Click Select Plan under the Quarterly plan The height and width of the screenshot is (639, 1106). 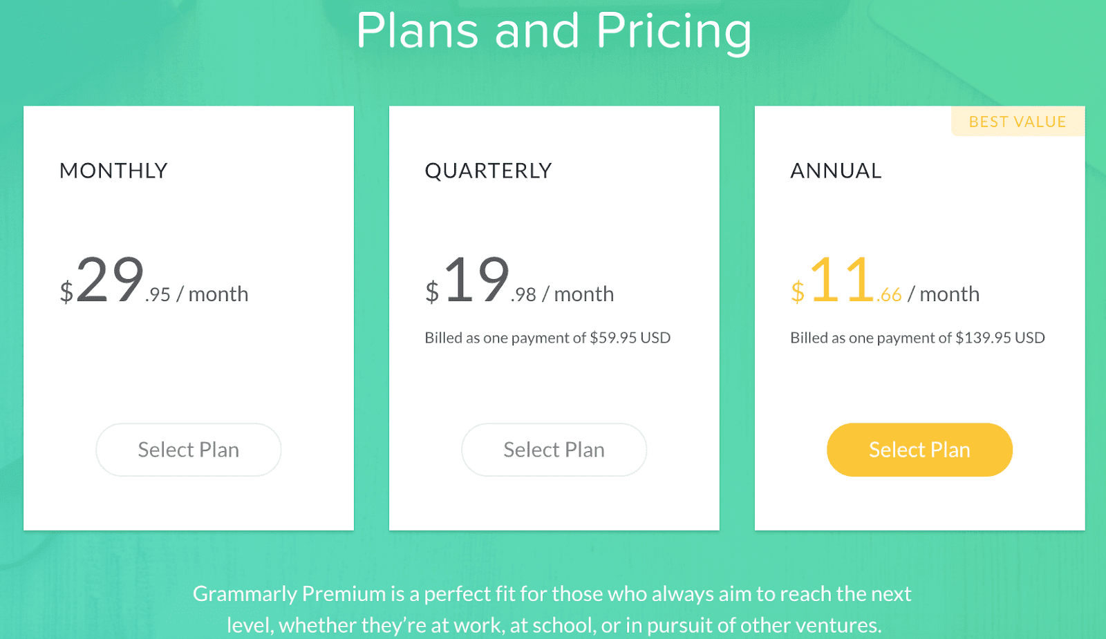(554, 450)
